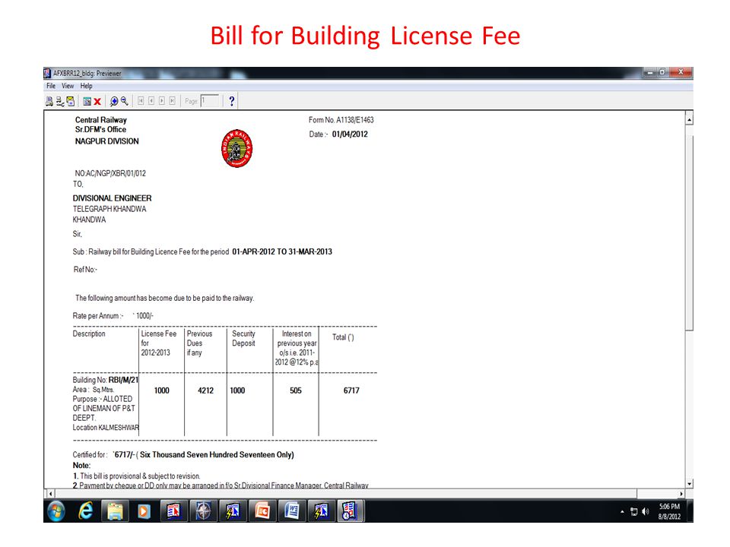Image resolution: width=730 pixels, height=547 pixels.
Task: Open Windows Media Player from taskbar
Action: click(144, 511)
